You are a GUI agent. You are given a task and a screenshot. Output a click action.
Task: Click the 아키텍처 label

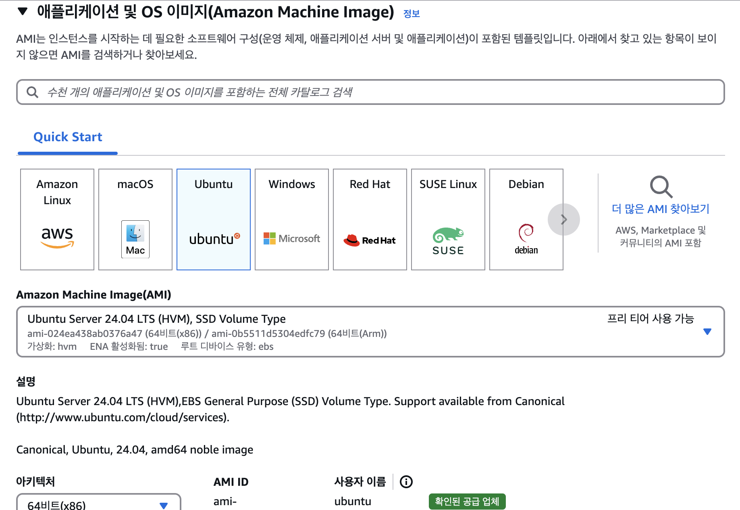click(x=35, y=482)
